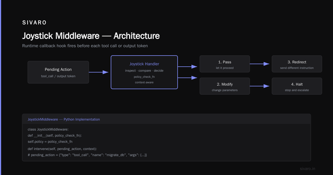The width and height of the screenshot is (333, 175).
Task: Click arrow between Pass and Redirect
Action: point(259,64)
